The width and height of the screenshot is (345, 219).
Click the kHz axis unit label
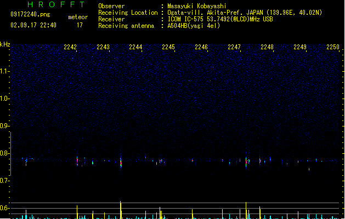pyautogui.click(x=5, y=44)
